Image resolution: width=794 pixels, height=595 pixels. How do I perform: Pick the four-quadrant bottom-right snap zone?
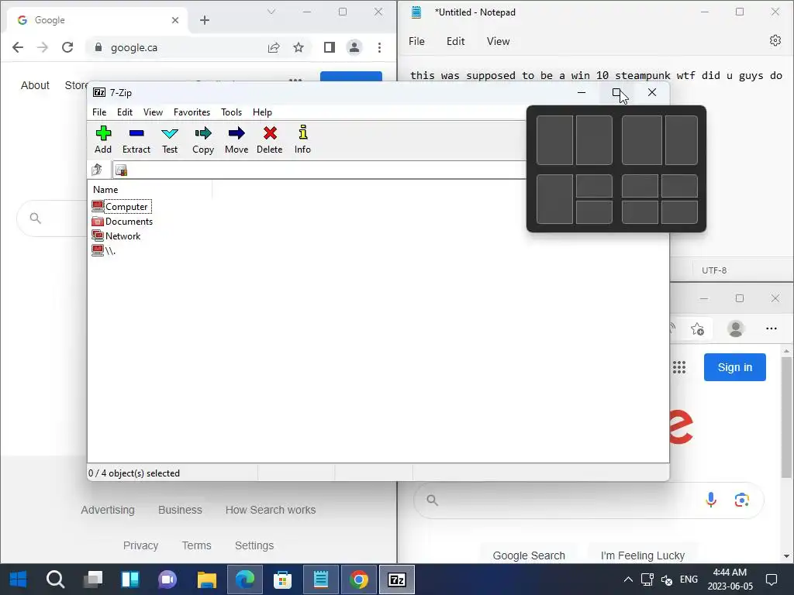coord(679,212)
